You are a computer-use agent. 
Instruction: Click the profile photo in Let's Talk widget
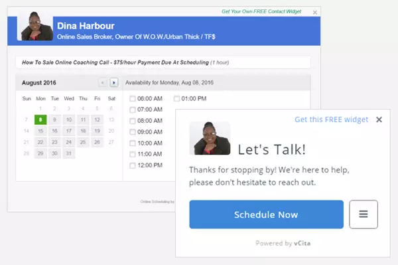coord(210,138)
